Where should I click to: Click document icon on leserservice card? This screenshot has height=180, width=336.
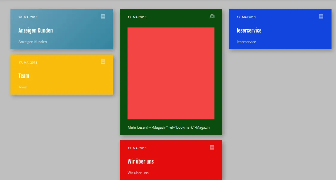coord(321,16)
